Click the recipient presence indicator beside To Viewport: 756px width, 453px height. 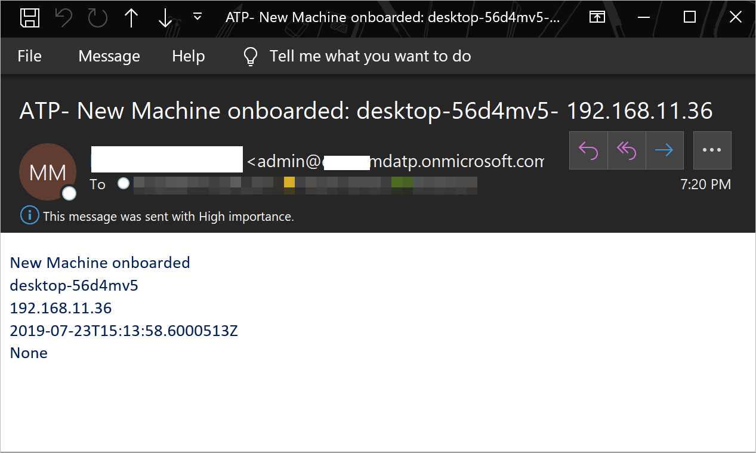(124, 184)
